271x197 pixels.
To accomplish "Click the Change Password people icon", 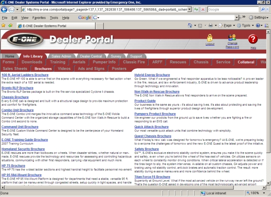I will point(232,37).
